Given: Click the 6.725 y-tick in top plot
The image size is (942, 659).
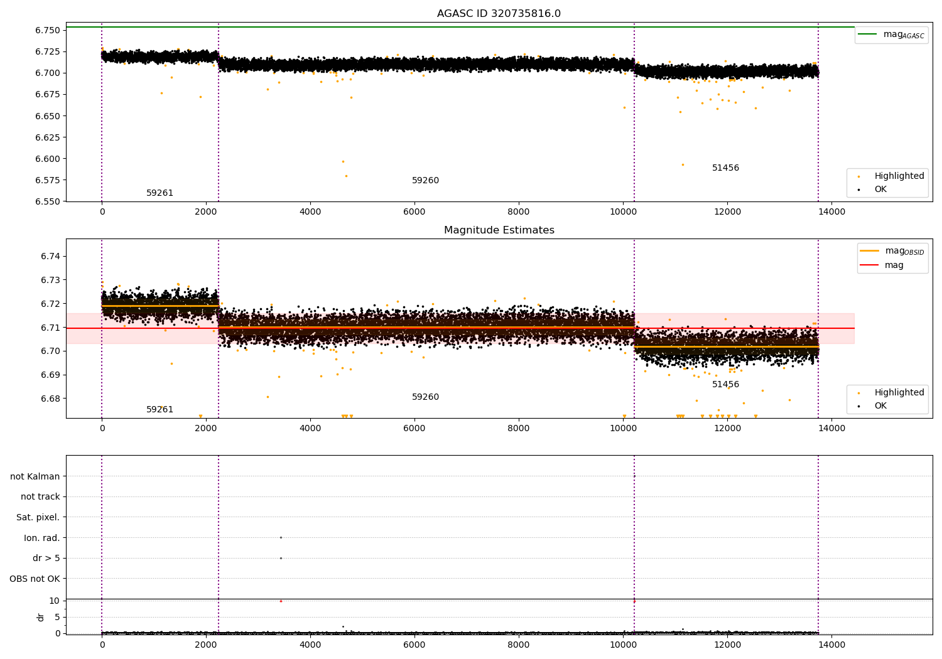Looking at the screenshot, I should click(47, 51).
